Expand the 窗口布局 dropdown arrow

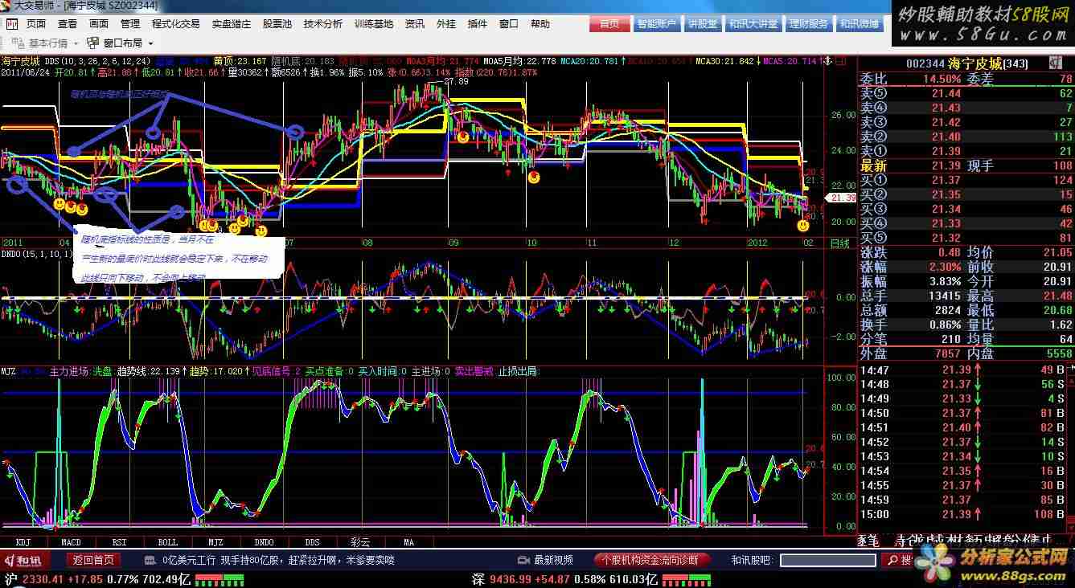[x=150, y=43]
